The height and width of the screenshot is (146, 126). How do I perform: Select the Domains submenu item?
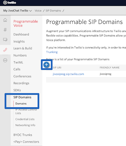point(21,104)
